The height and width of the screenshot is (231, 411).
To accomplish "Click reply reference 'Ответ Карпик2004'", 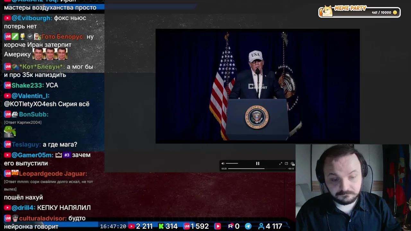I will (23, 122).
